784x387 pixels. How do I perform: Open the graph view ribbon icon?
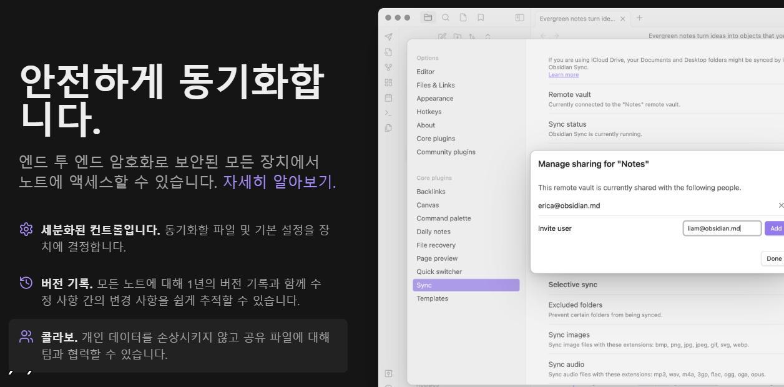click(388, 67)
